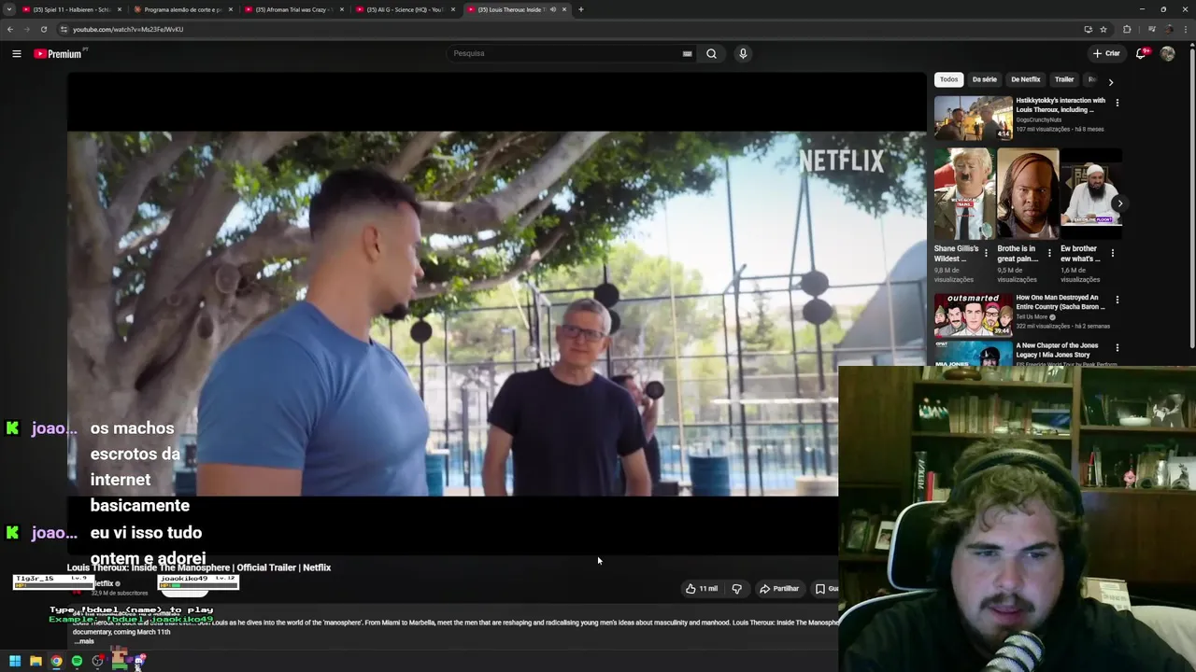Show more filter chips with right chevron
This screenshot has width=1196, height=672.
[1111, 82]
